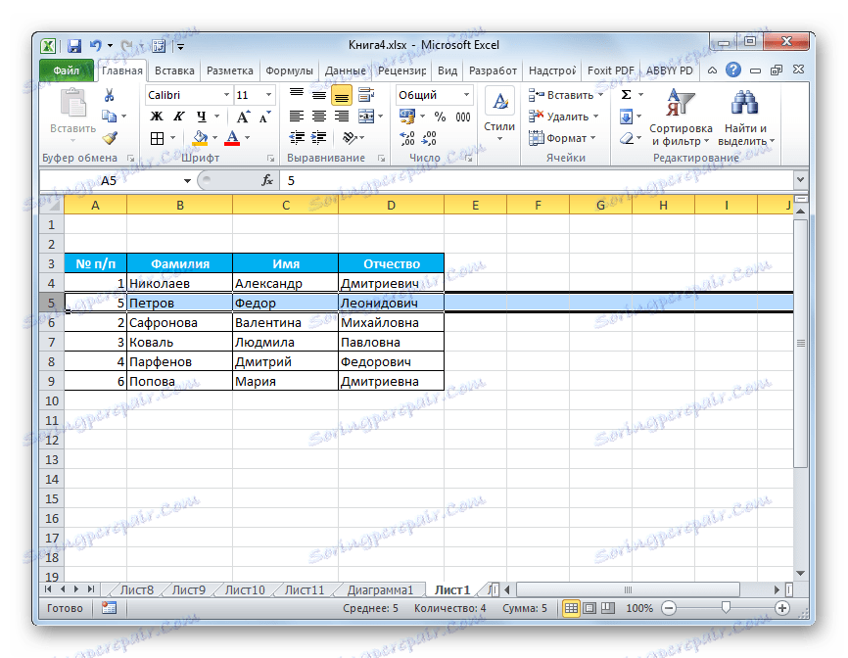Open sheet tab Диаграмма1
This screenshot has height=658, width=848.
(x=380, y=589)
